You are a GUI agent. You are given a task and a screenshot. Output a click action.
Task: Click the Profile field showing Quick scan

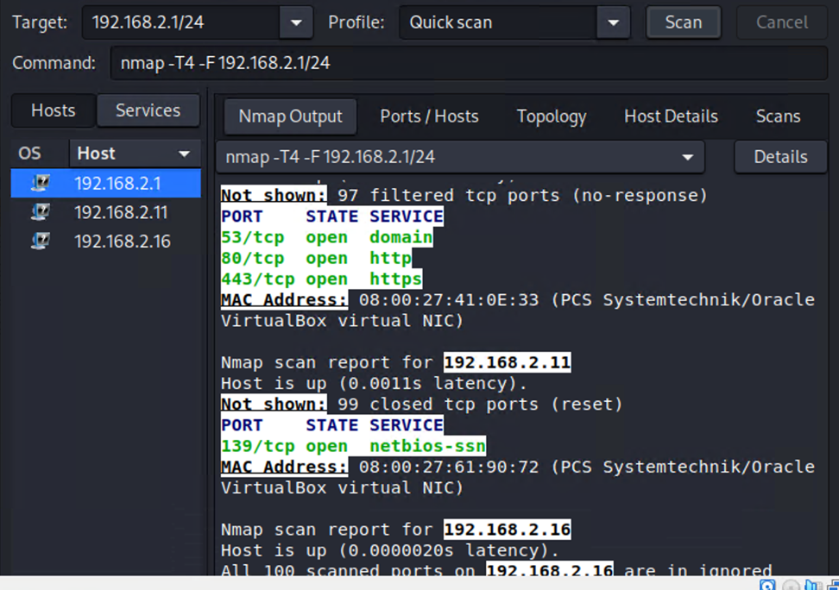tap(498, 22)
